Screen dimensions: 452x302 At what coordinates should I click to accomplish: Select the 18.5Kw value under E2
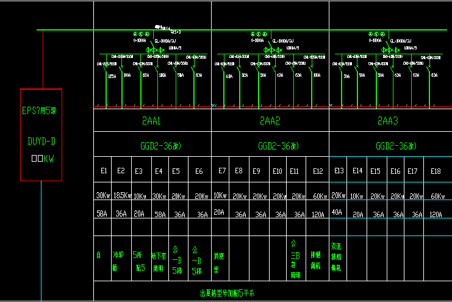(122, 196)
